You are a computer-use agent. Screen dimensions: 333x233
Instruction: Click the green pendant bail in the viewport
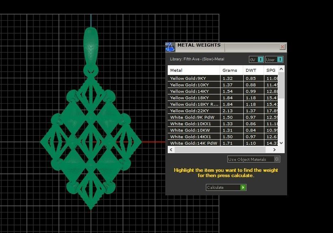91,45
